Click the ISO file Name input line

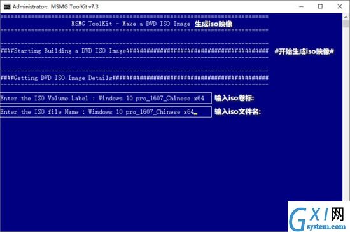coord(106,112)
